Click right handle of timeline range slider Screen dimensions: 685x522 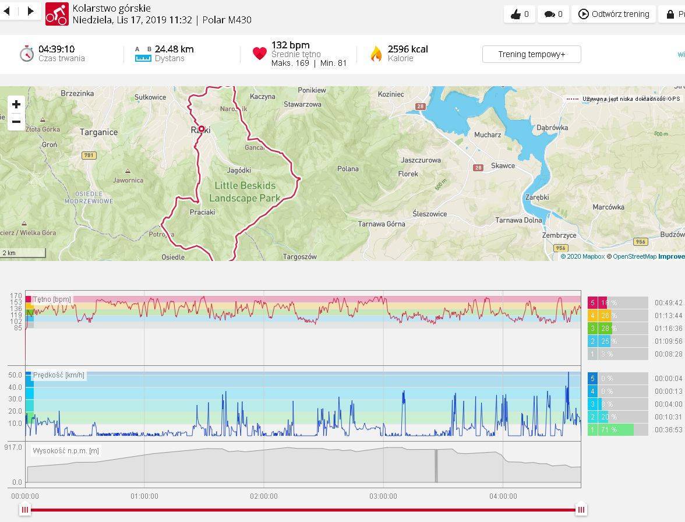pyautogui.click(x=581, y=510)
